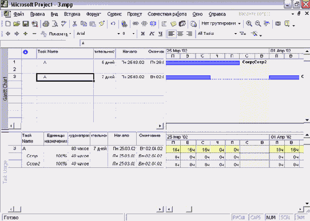Screen dimensions: 310x221
Task: Click the Cut (scissors) icon
Action: coord(74,24)
